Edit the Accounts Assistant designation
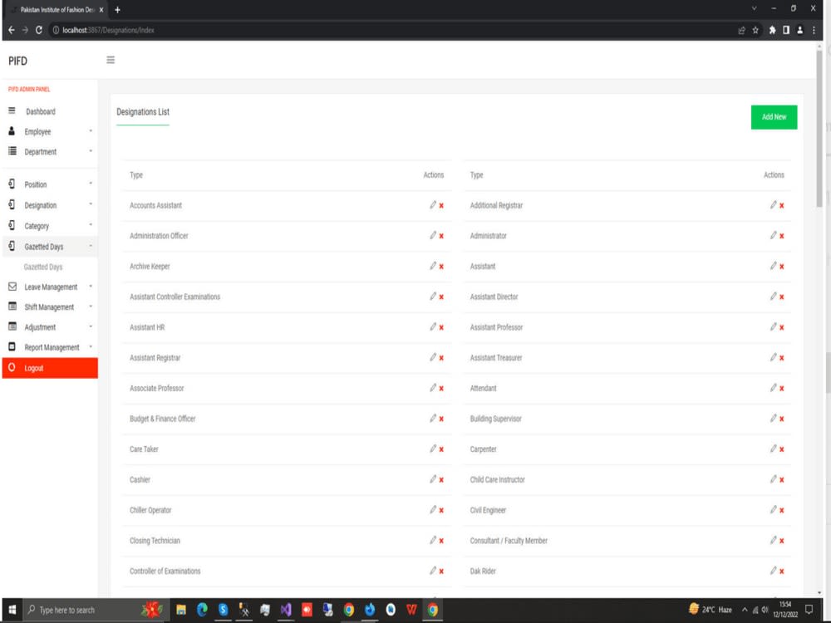The height and width of the screenshot is (623, 831). [x=433, y=205]
